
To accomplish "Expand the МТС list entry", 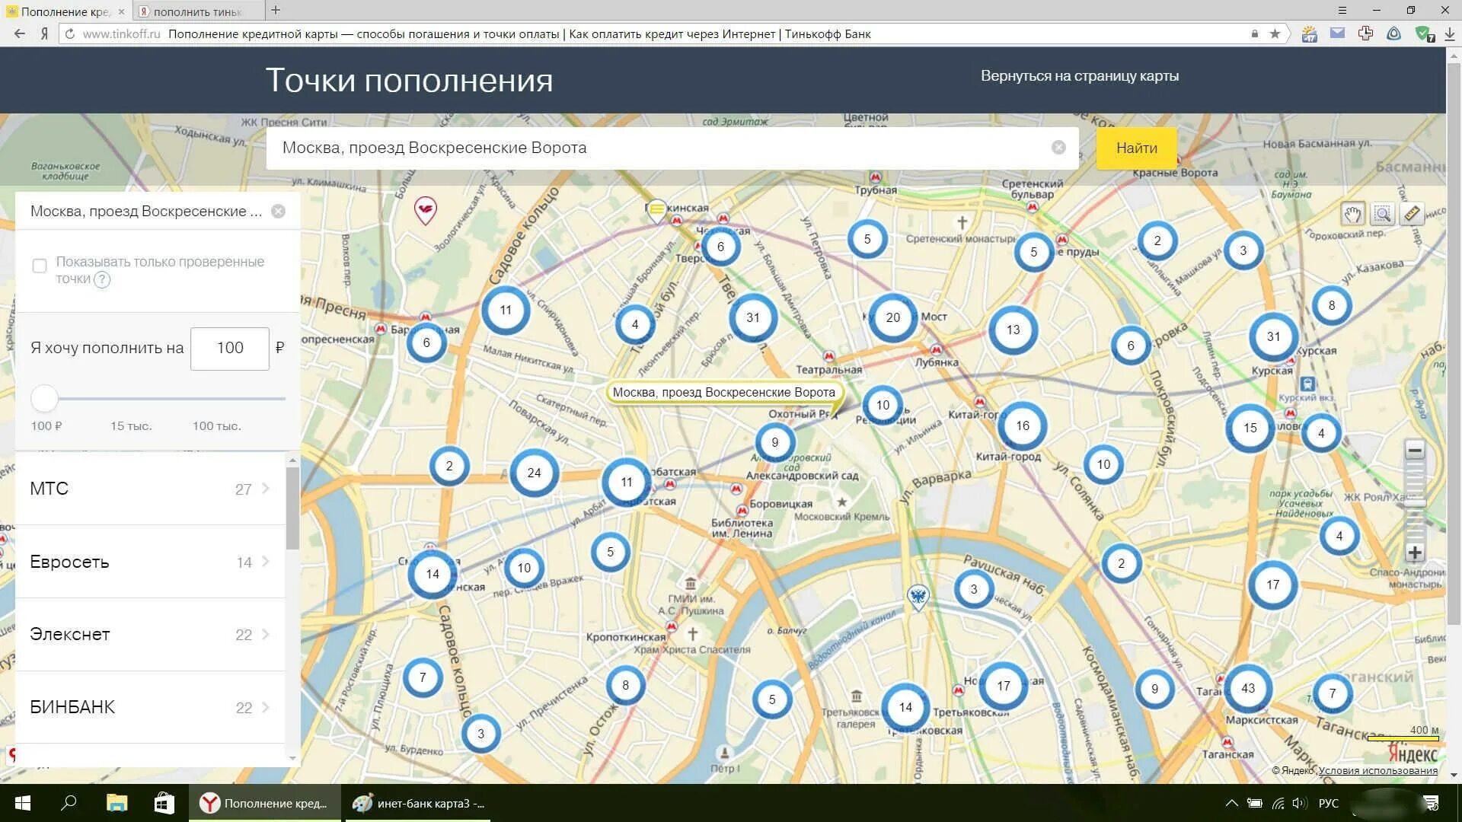I will (x=151, y=489).
